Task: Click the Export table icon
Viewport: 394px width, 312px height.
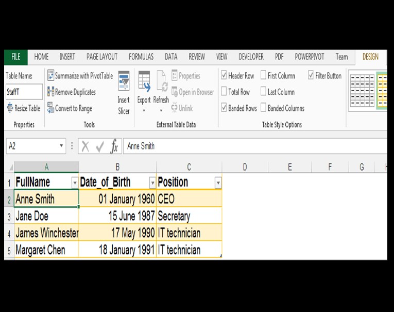Action: pyautogui.click(x=144, y=81)
